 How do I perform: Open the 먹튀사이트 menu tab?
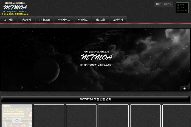(x=64, y=20)
